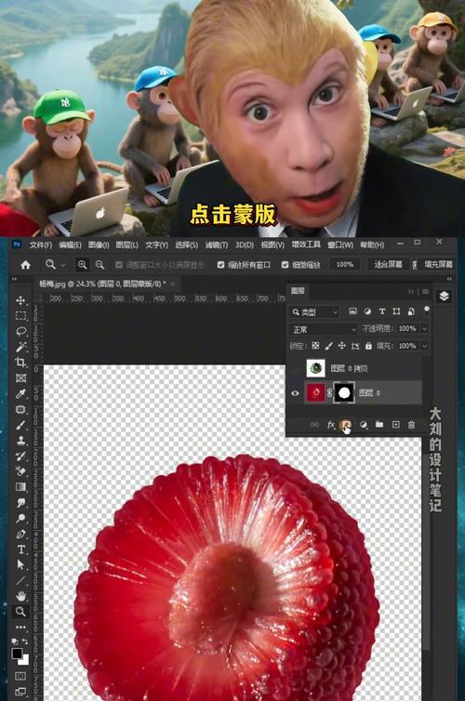
Task: Click the 填充屏幕 button
Action: tap(438, 265)
